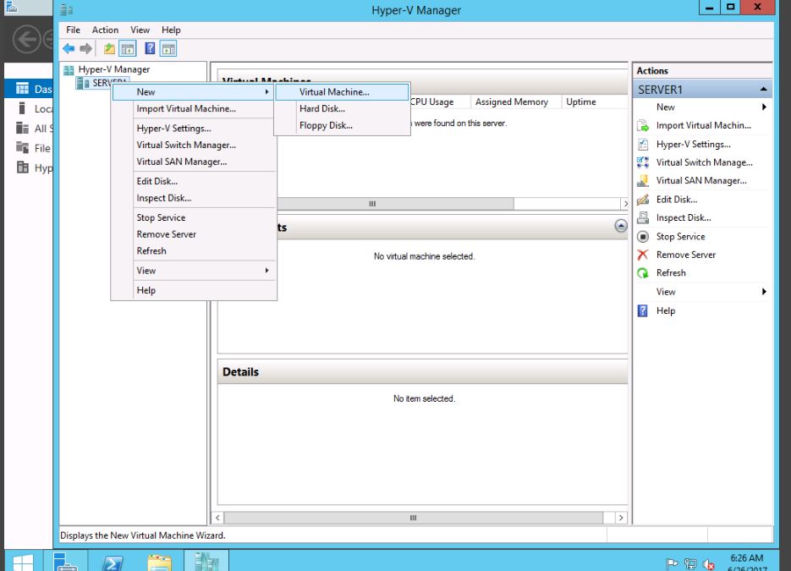Screen dimensions: 791x571
Task: Expand View submenu in the Actions pane
Action: tap(703, 292)
